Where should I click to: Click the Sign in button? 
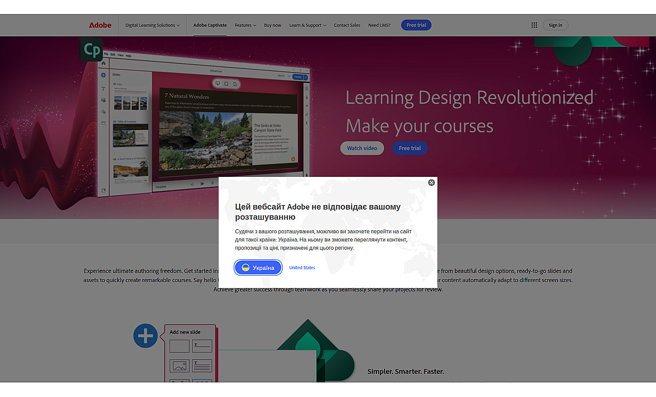click(555, 25)
